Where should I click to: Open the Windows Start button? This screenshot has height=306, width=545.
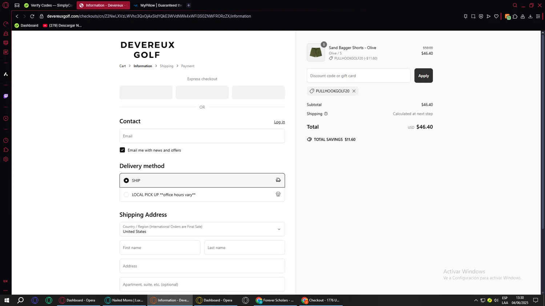coord(7,300)
